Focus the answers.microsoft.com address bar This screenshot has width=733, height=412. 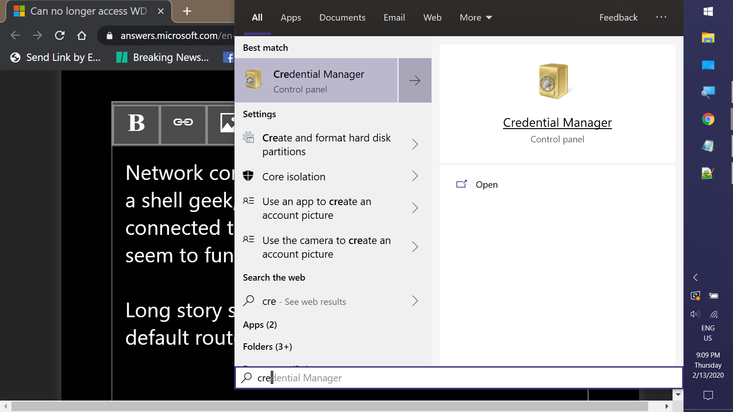pyautogui.click(x=176, y=36)
